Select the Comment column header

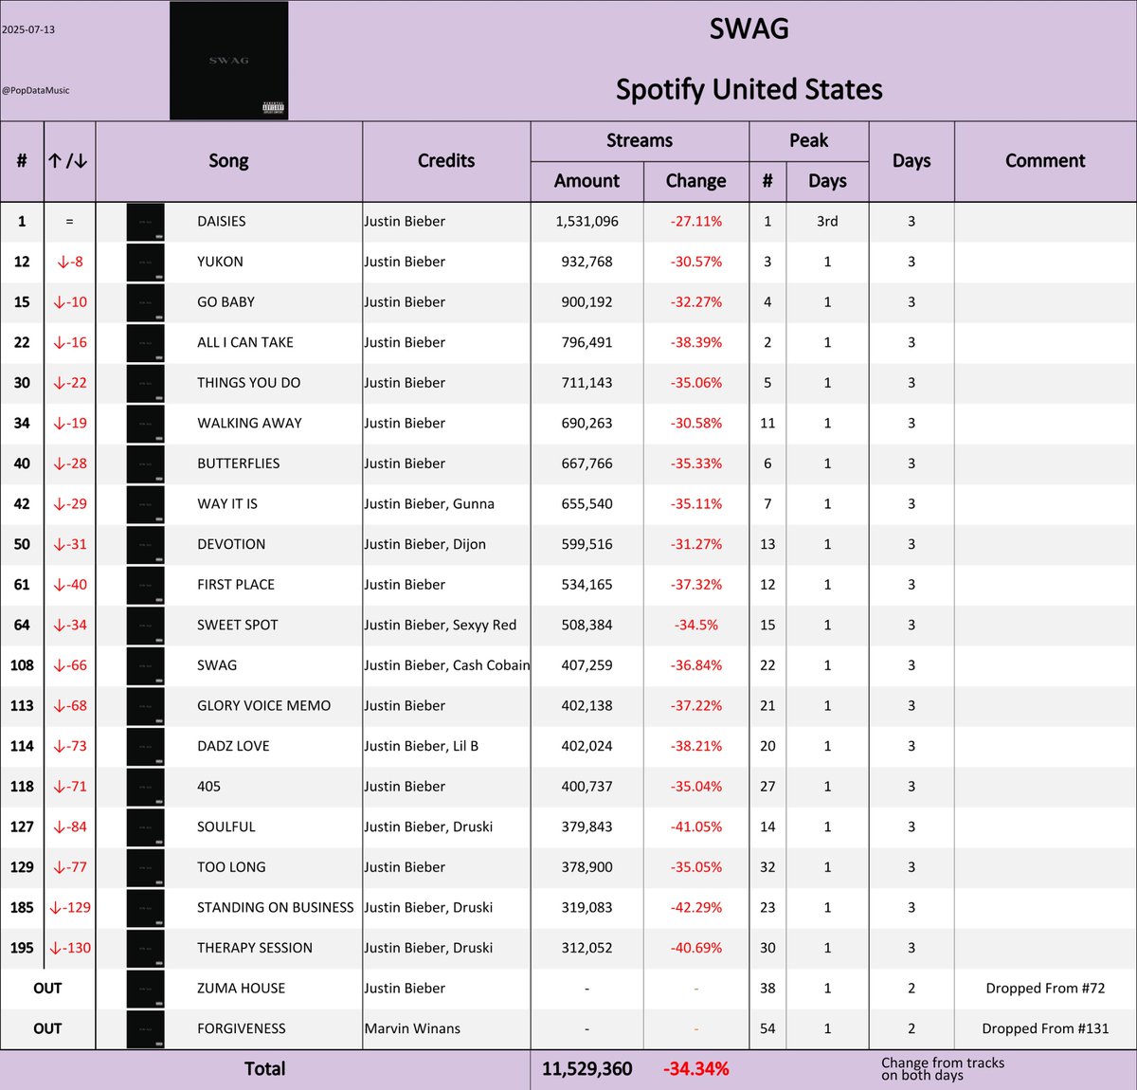[1045, 161]
